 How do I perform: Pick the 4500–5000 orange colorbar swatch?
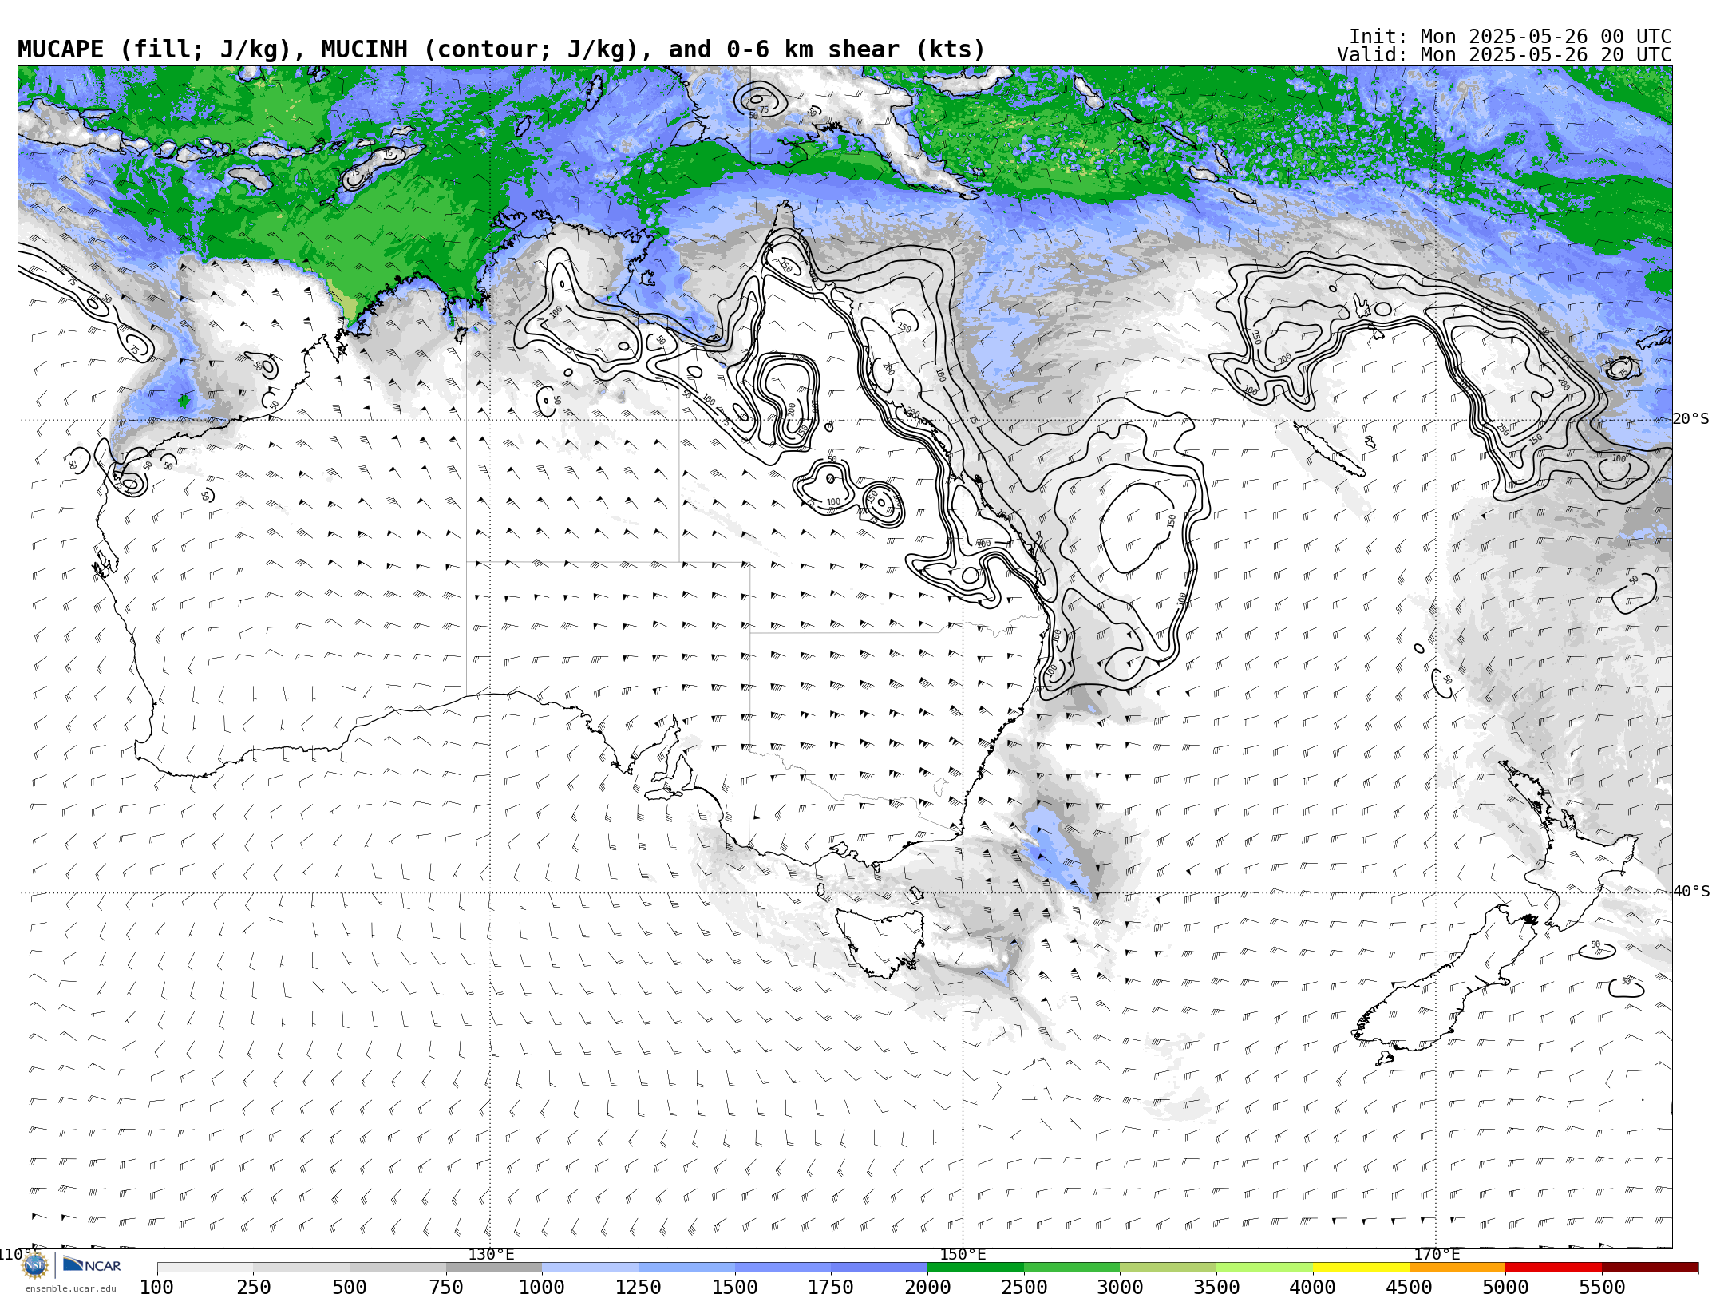(x=1457, y=1268)
